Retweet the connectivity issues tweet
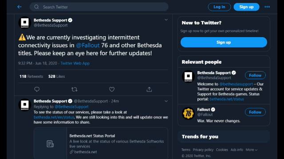Viewport: 284px width, 159px height. tap(74, 89)
